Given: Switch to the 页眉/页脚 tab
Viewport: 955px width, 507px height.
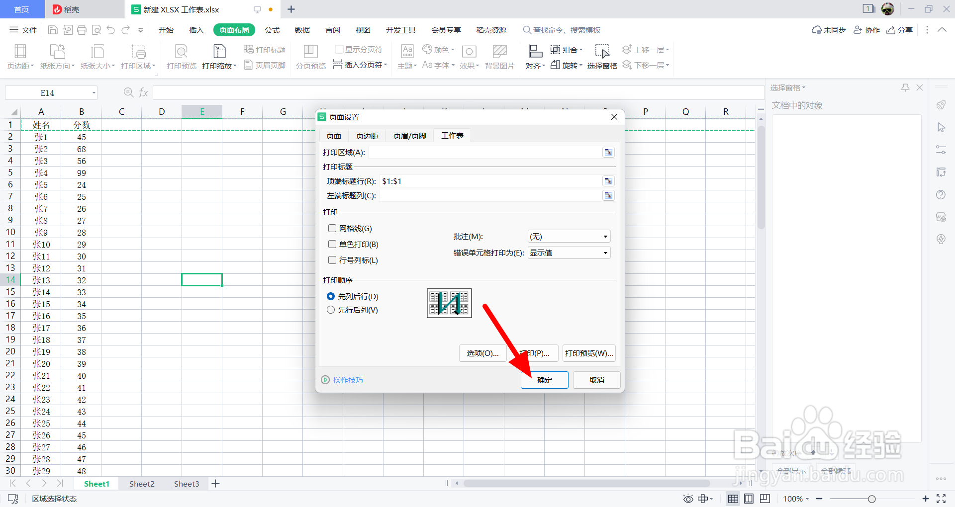Looking at the screenshot, I should pos(409,136).
